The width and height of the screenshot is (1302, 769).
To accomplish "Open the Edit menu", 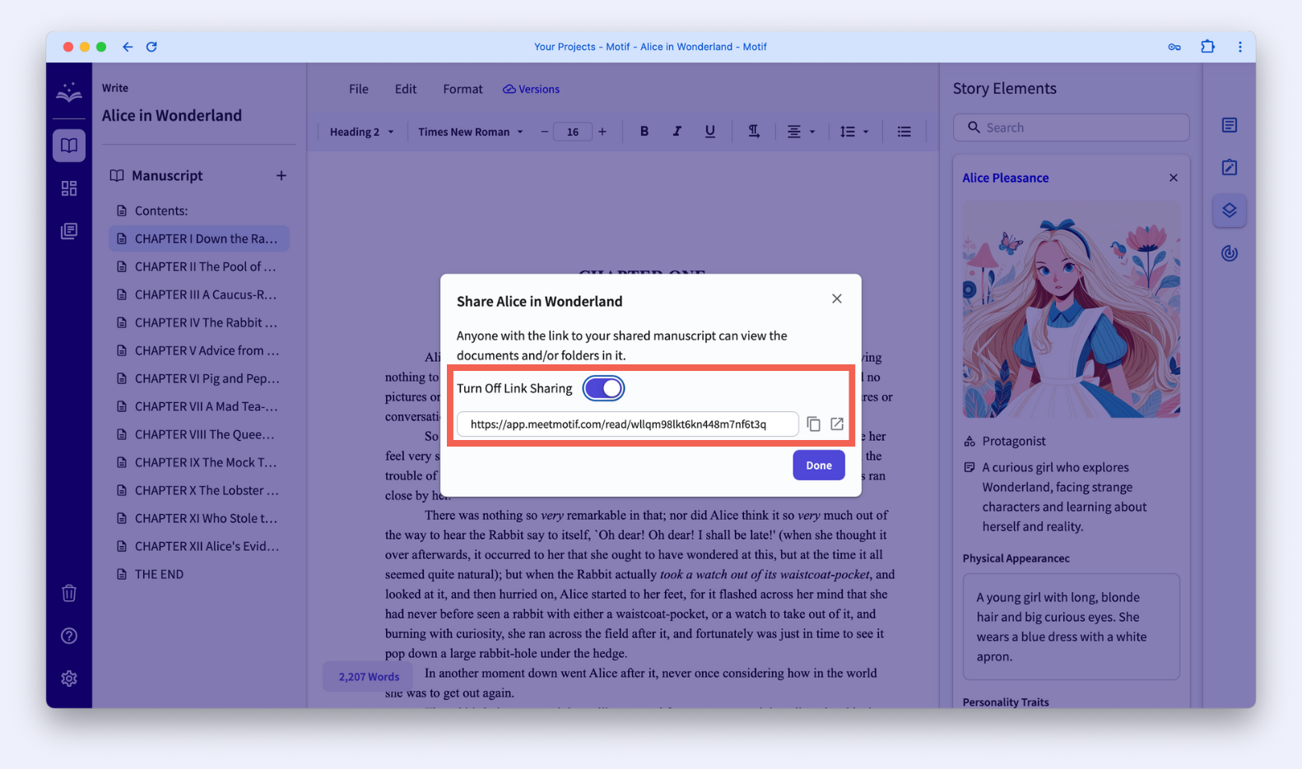I will pyautogui.click(x=406, y=89).
